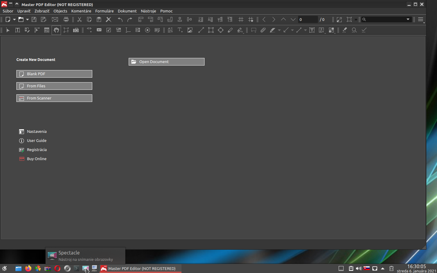Open the dropdown arrow beside New Document icon
The height and width of the screenshot is (273, 437).
click(x=14, y=19)
